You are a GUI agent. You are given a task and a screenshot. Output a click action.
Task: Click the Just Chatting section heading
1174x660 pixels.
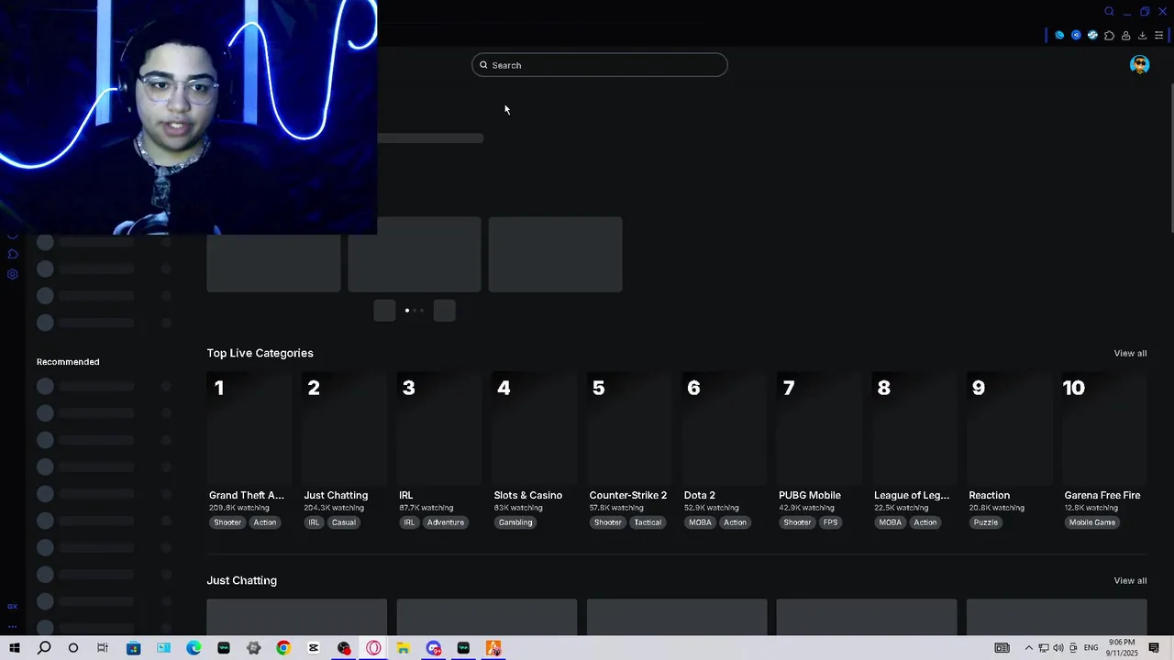pos(242,580)
